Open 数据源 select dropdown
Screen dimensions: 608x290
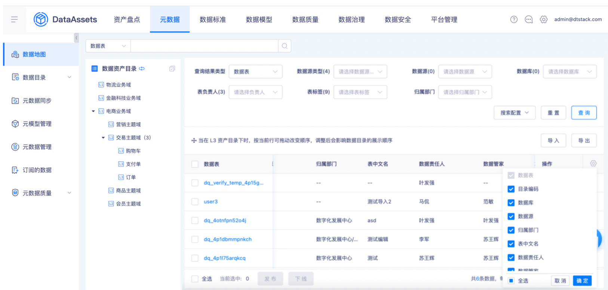pos(465,71)
